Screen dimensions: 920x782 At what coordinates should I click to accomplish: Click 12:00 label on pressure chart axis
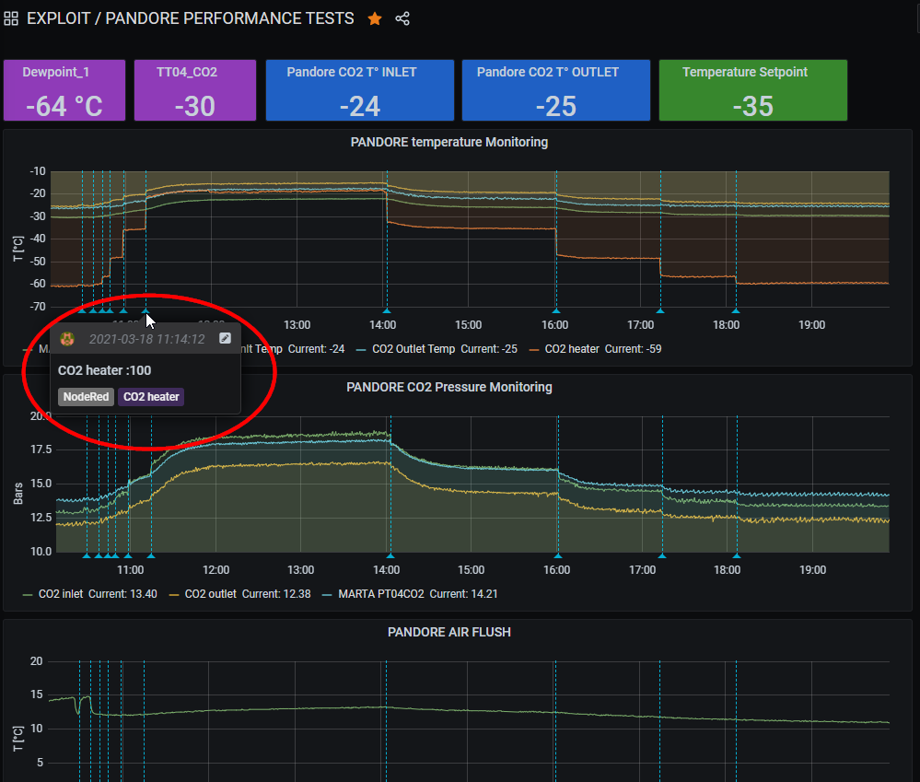[x=215, y=569]
